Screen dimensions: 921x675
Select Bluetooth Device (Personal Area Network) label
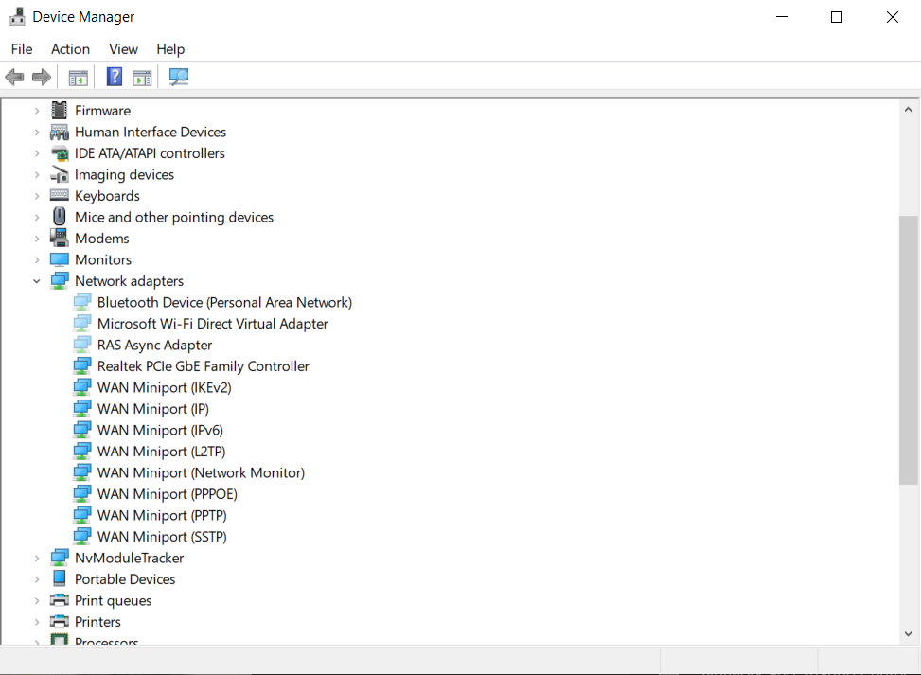(x=224, y=303)
